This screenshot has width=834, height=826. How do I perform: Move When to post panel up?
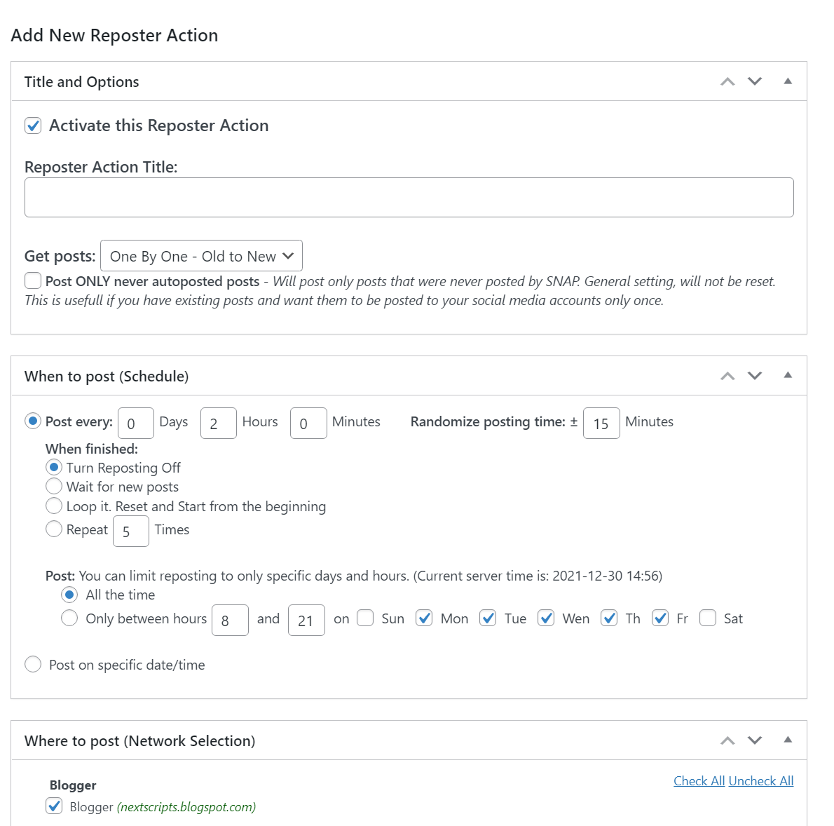coord(727,377)
